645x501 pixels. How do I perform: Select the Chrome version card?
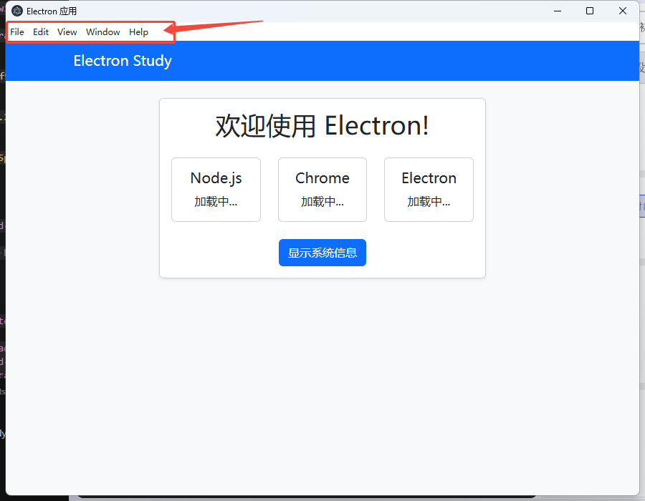322,190
